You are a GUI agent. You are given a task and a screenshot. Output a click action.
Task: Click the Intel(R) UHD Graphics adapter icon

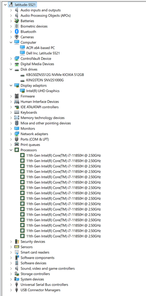22,91
